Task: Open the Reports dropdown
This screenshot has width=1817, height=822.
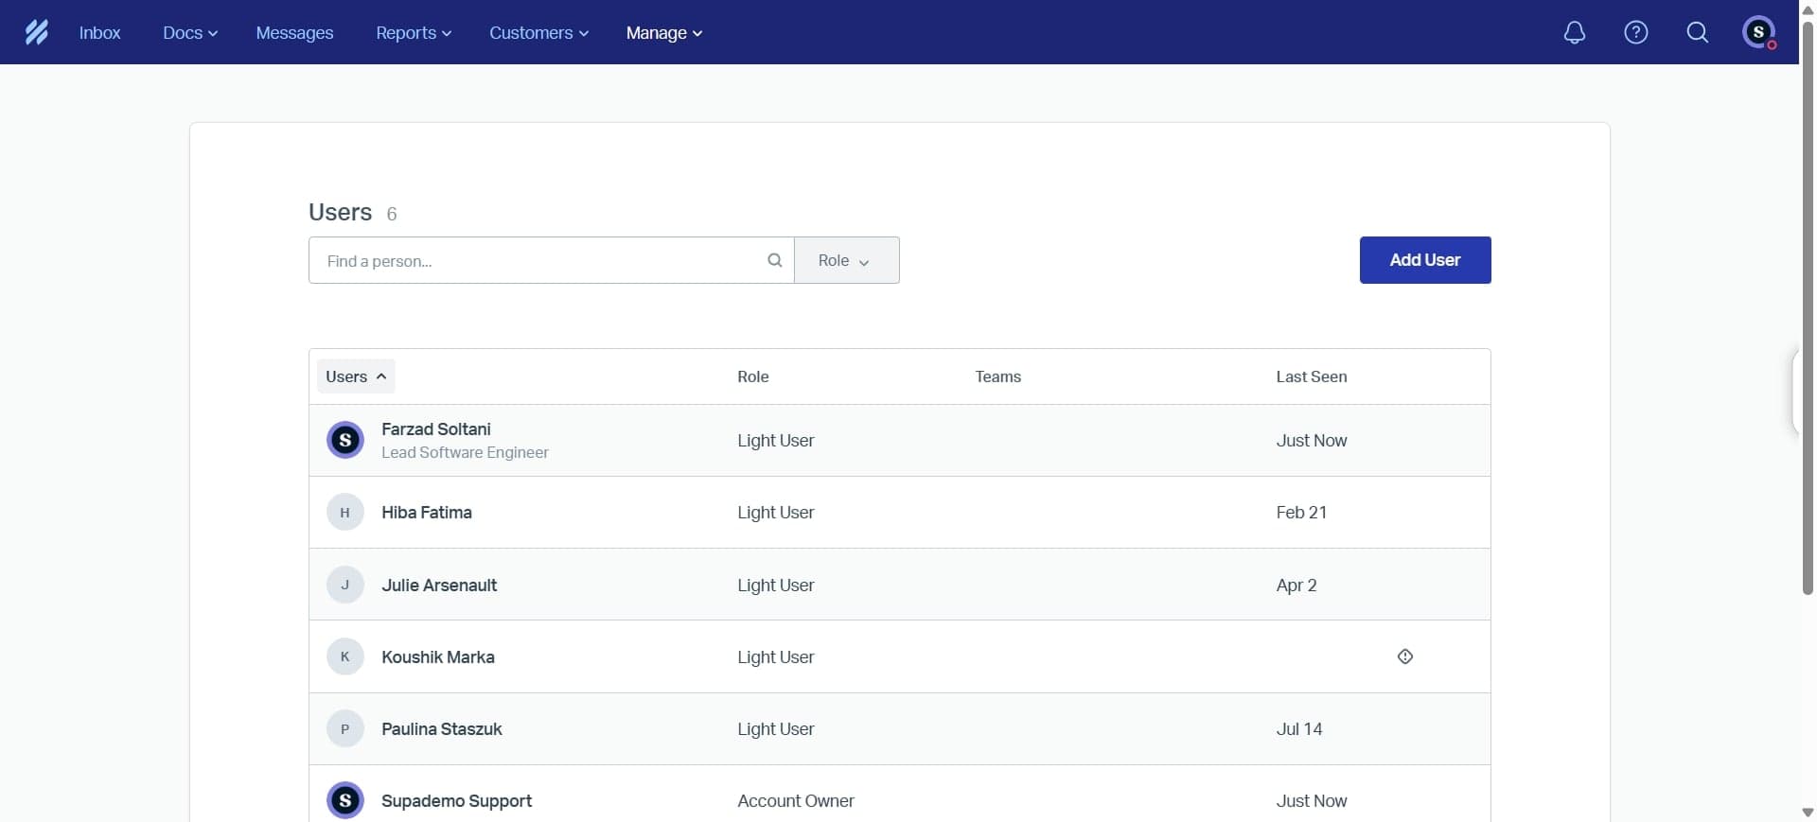Action: click(x=413, y=32)
